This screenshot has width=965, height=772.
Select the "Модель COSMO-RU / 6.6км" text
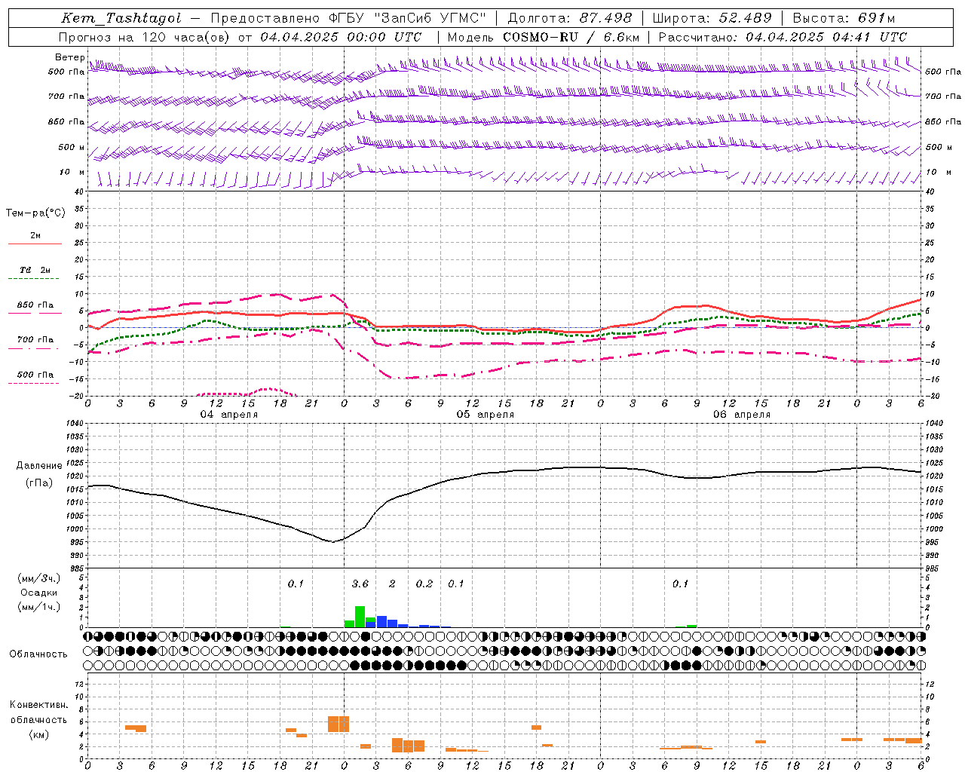(x=543, y=37)
